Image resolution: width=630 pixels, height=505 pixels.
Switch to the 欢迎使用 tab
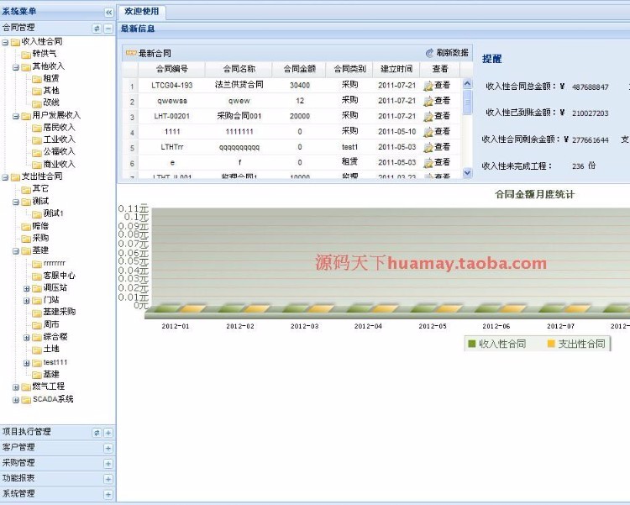(x=141, y=12)
